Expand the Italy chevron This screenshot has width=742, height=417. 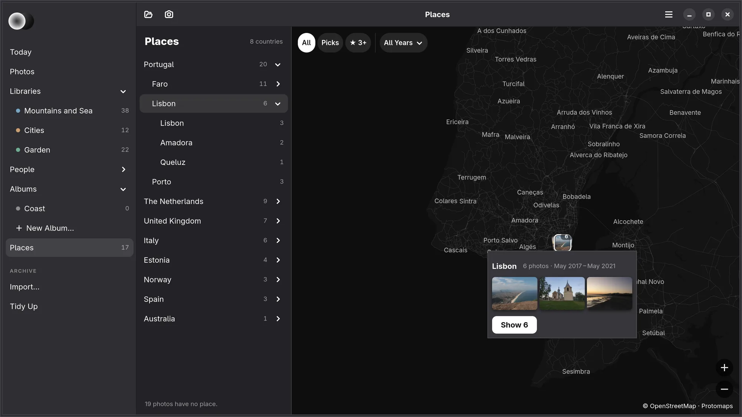(x=278, y=241)
